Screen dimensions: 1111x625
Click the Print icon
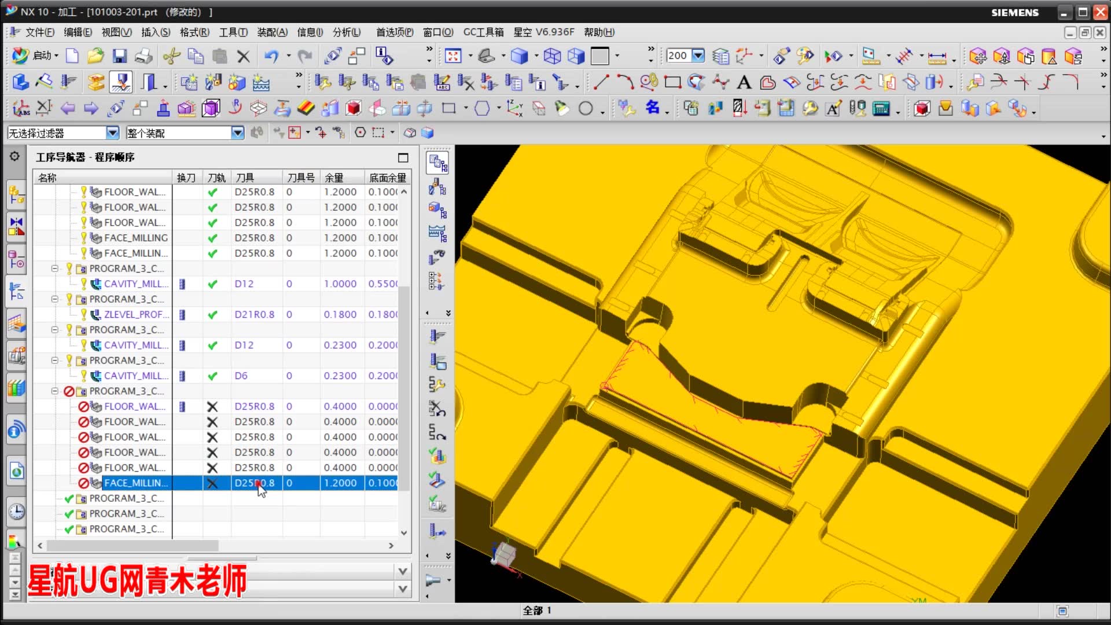[144, 56]
